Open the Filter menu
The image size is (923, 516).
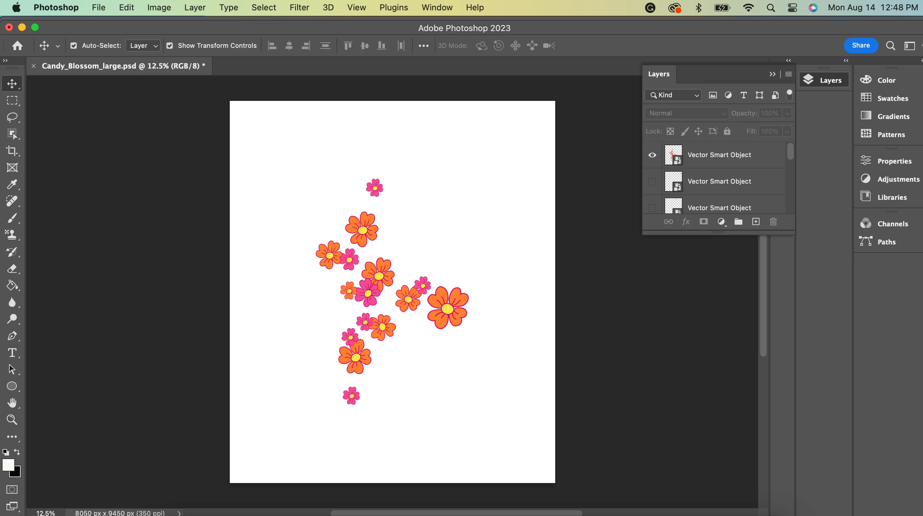click(299, 7)
